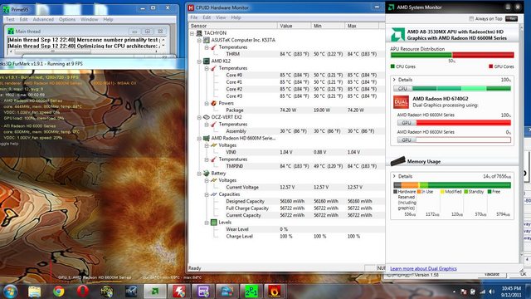Collapse the AMD K12 tree node
This screenshot has width=531, height=299.
pyautogui.click(x=199, y=61)
